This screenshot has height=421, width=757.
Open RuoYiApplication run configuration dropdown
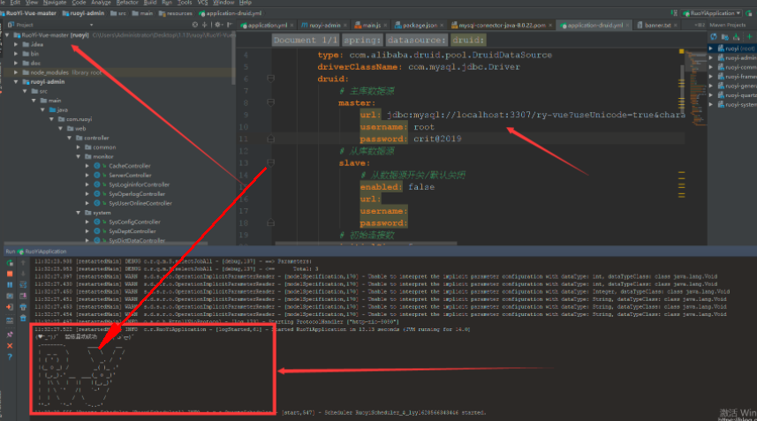(712, 13)
